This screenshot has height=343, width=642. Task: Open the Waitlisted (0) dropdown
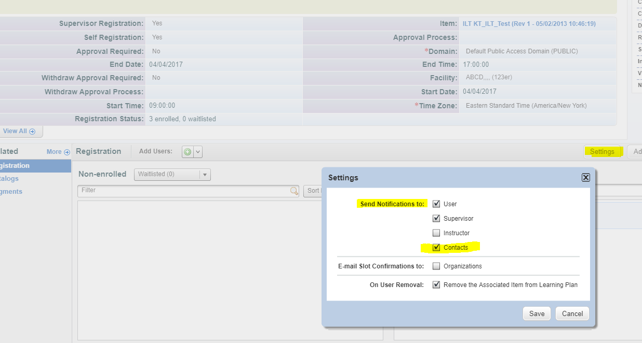point(172,175)
